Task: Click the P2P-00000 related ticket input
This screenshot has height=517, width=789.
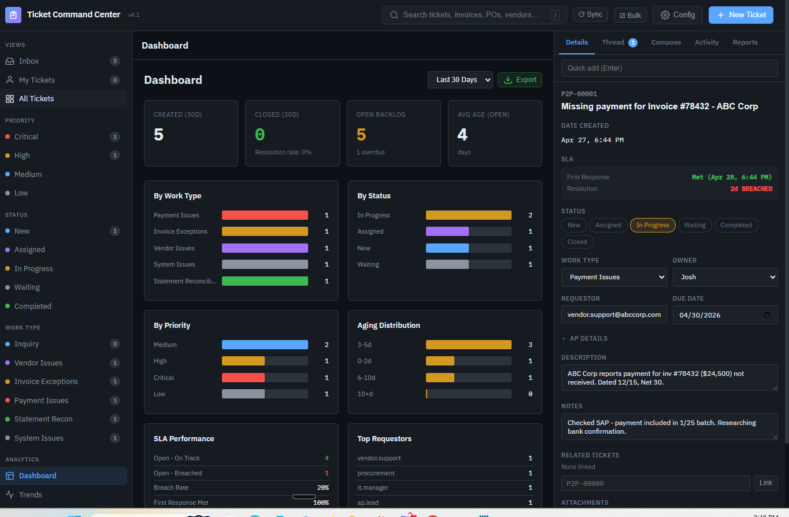Action: tap(655, 483)
